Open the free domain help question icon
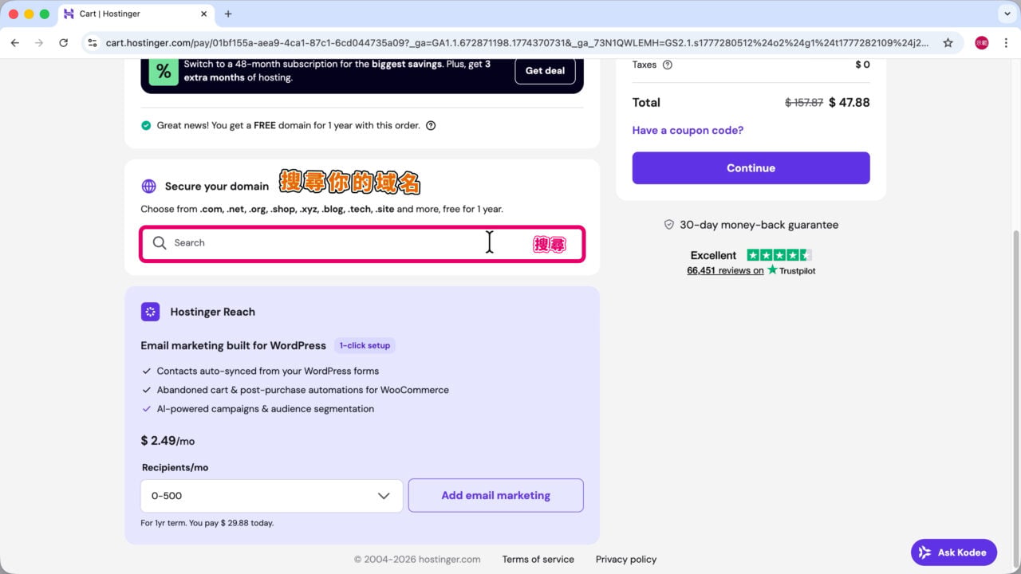 coord(431,125)
